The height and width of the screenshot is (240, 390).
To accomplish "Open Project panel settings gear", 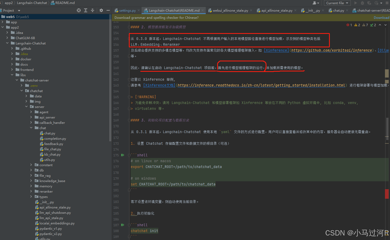I will click(x=101, y=10).
